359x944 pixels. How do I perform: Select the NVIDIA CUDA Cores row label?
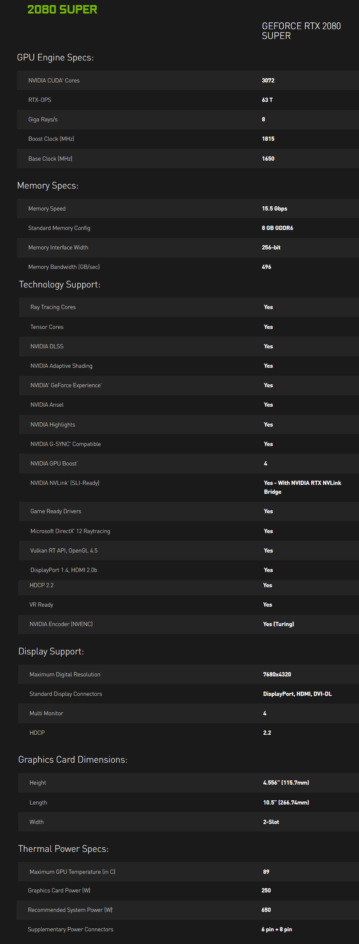tap(54, 80)
